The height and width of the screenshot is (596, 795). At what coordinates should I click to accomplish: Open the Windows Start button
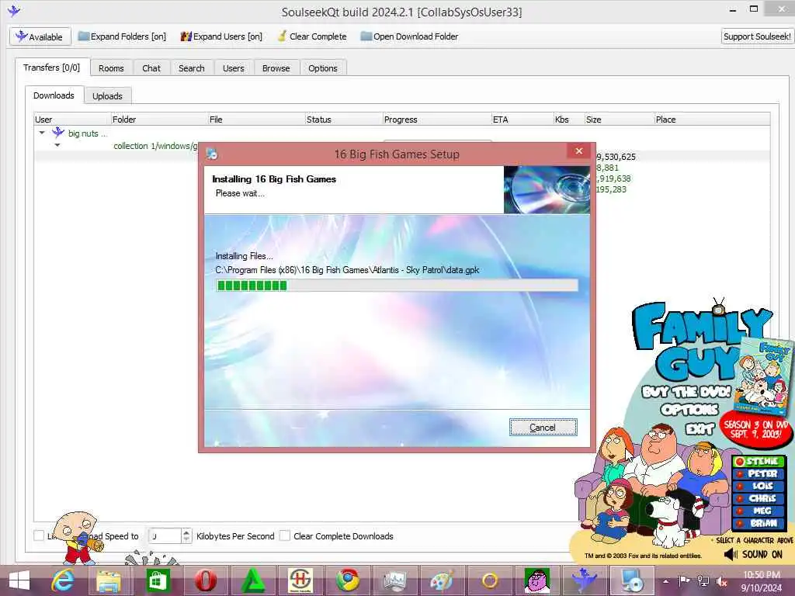[19, 580]
